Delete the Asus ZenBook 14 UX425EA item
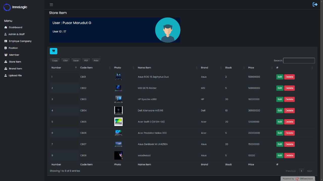This screenshot has width=323, height=181. [289, 144]
